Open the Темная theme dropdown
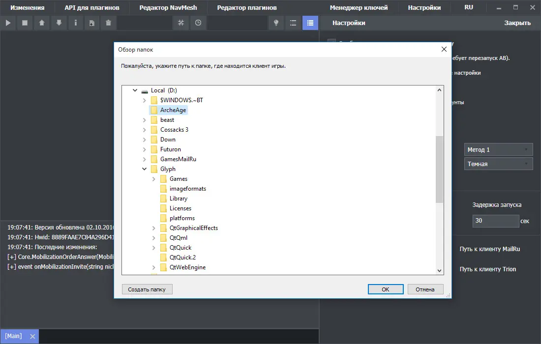 (x=498, y=164)
